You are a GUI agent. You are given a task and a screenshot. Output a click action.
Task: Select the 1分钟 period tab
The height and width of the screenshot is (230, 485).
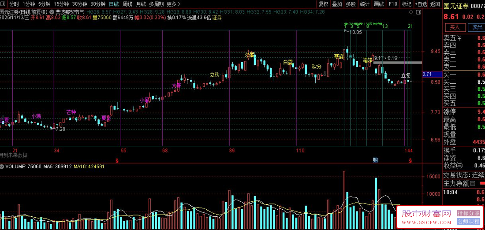point(29,4)
